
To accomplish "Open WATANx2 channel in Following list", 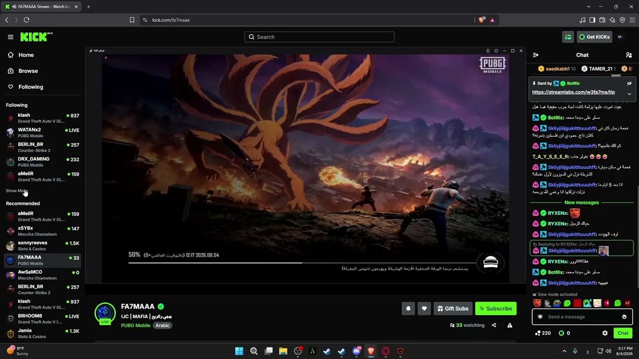I will click(42, 133).
